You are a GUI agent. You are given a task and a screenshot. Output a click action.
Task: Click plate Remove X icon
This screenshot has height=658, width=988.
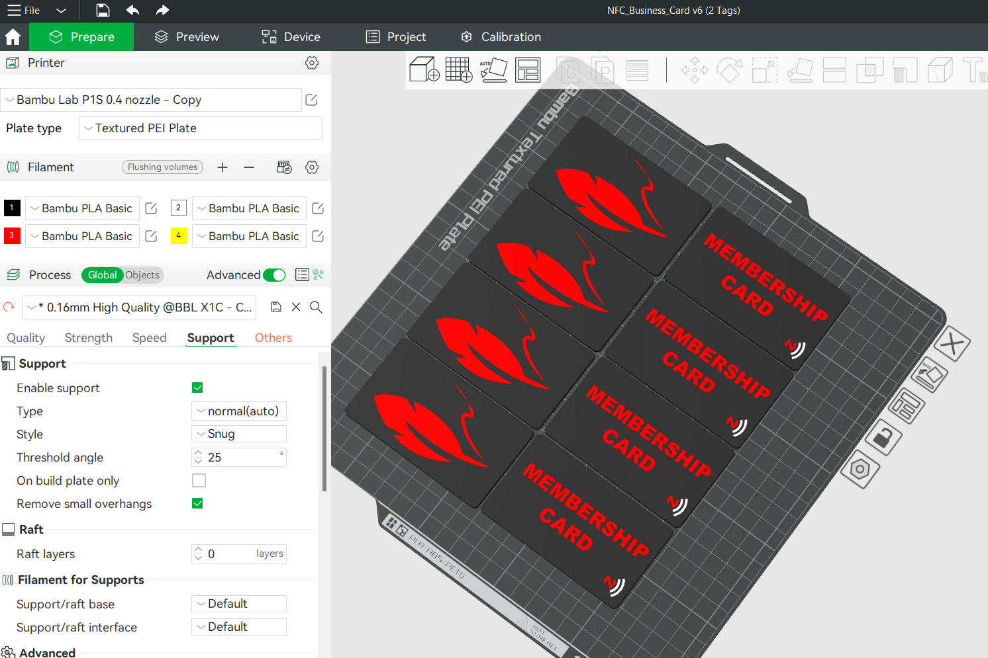(x=952, y=344)
